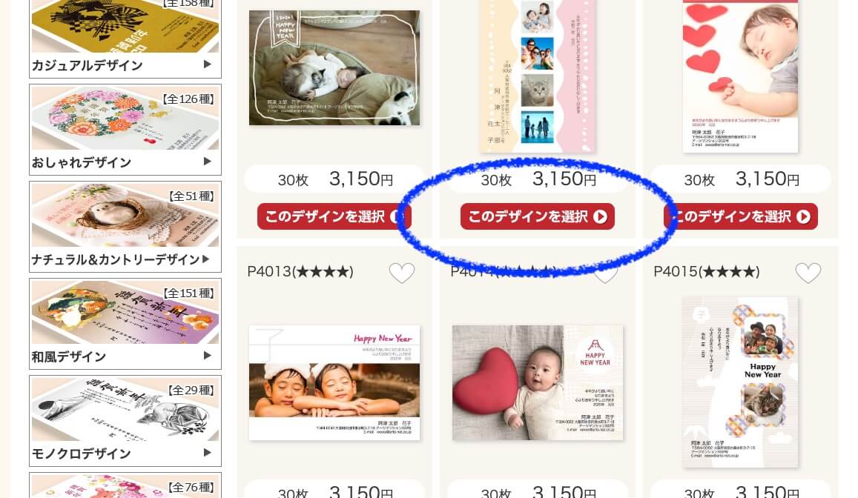This screenshot has height=498, width=858.
Task: Toggle the partly hidden P4014 favorite heart
Action: pos(604,275)
